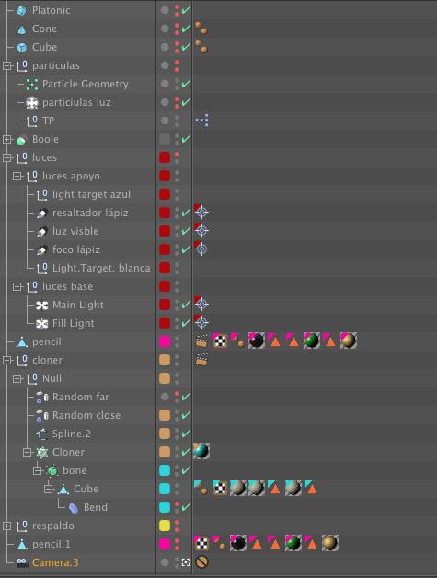Disable the Bend deformer checkmark
The image size is (437, 578).
coord(186,507)
